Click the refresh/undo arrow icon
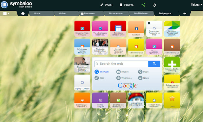This screenshot has width=203, height=122. click(x=154, y=5)
